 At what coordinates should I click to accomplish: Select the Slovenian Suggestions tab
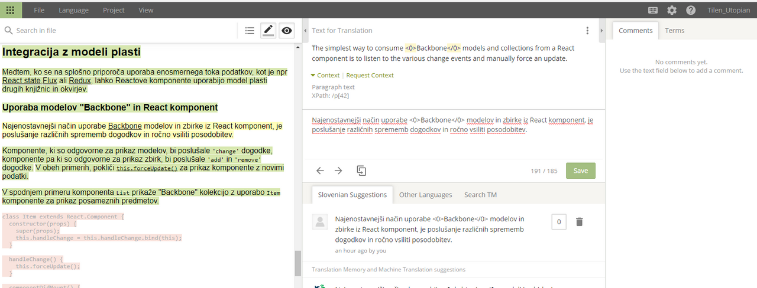(x=352, y=195)
